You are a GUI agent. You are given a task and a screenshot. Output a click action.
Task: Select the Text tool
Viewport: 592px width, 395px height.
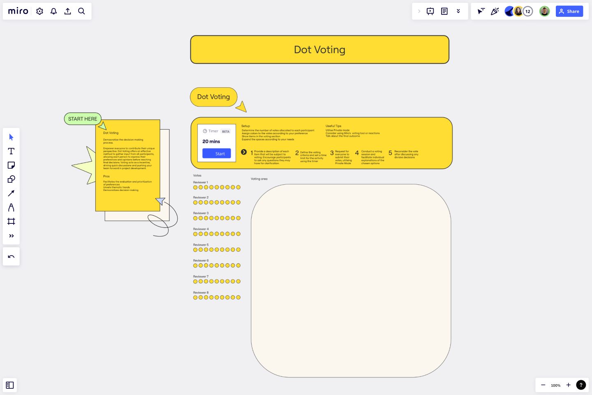click(11, 151)
